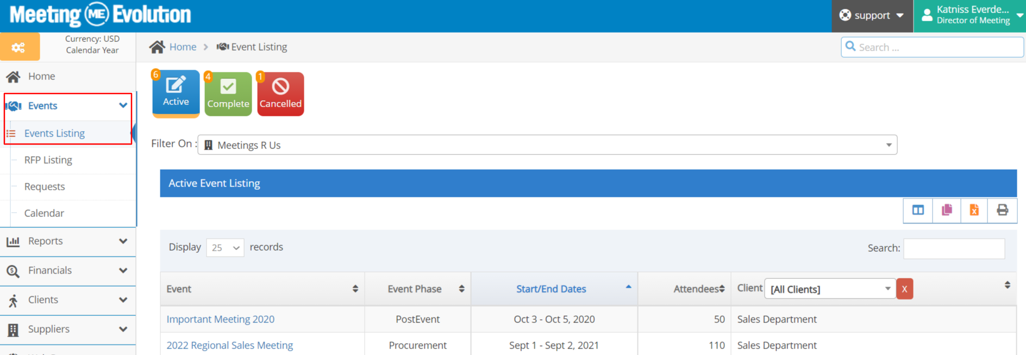Expand the Financials sidebar section

[123, 270]
